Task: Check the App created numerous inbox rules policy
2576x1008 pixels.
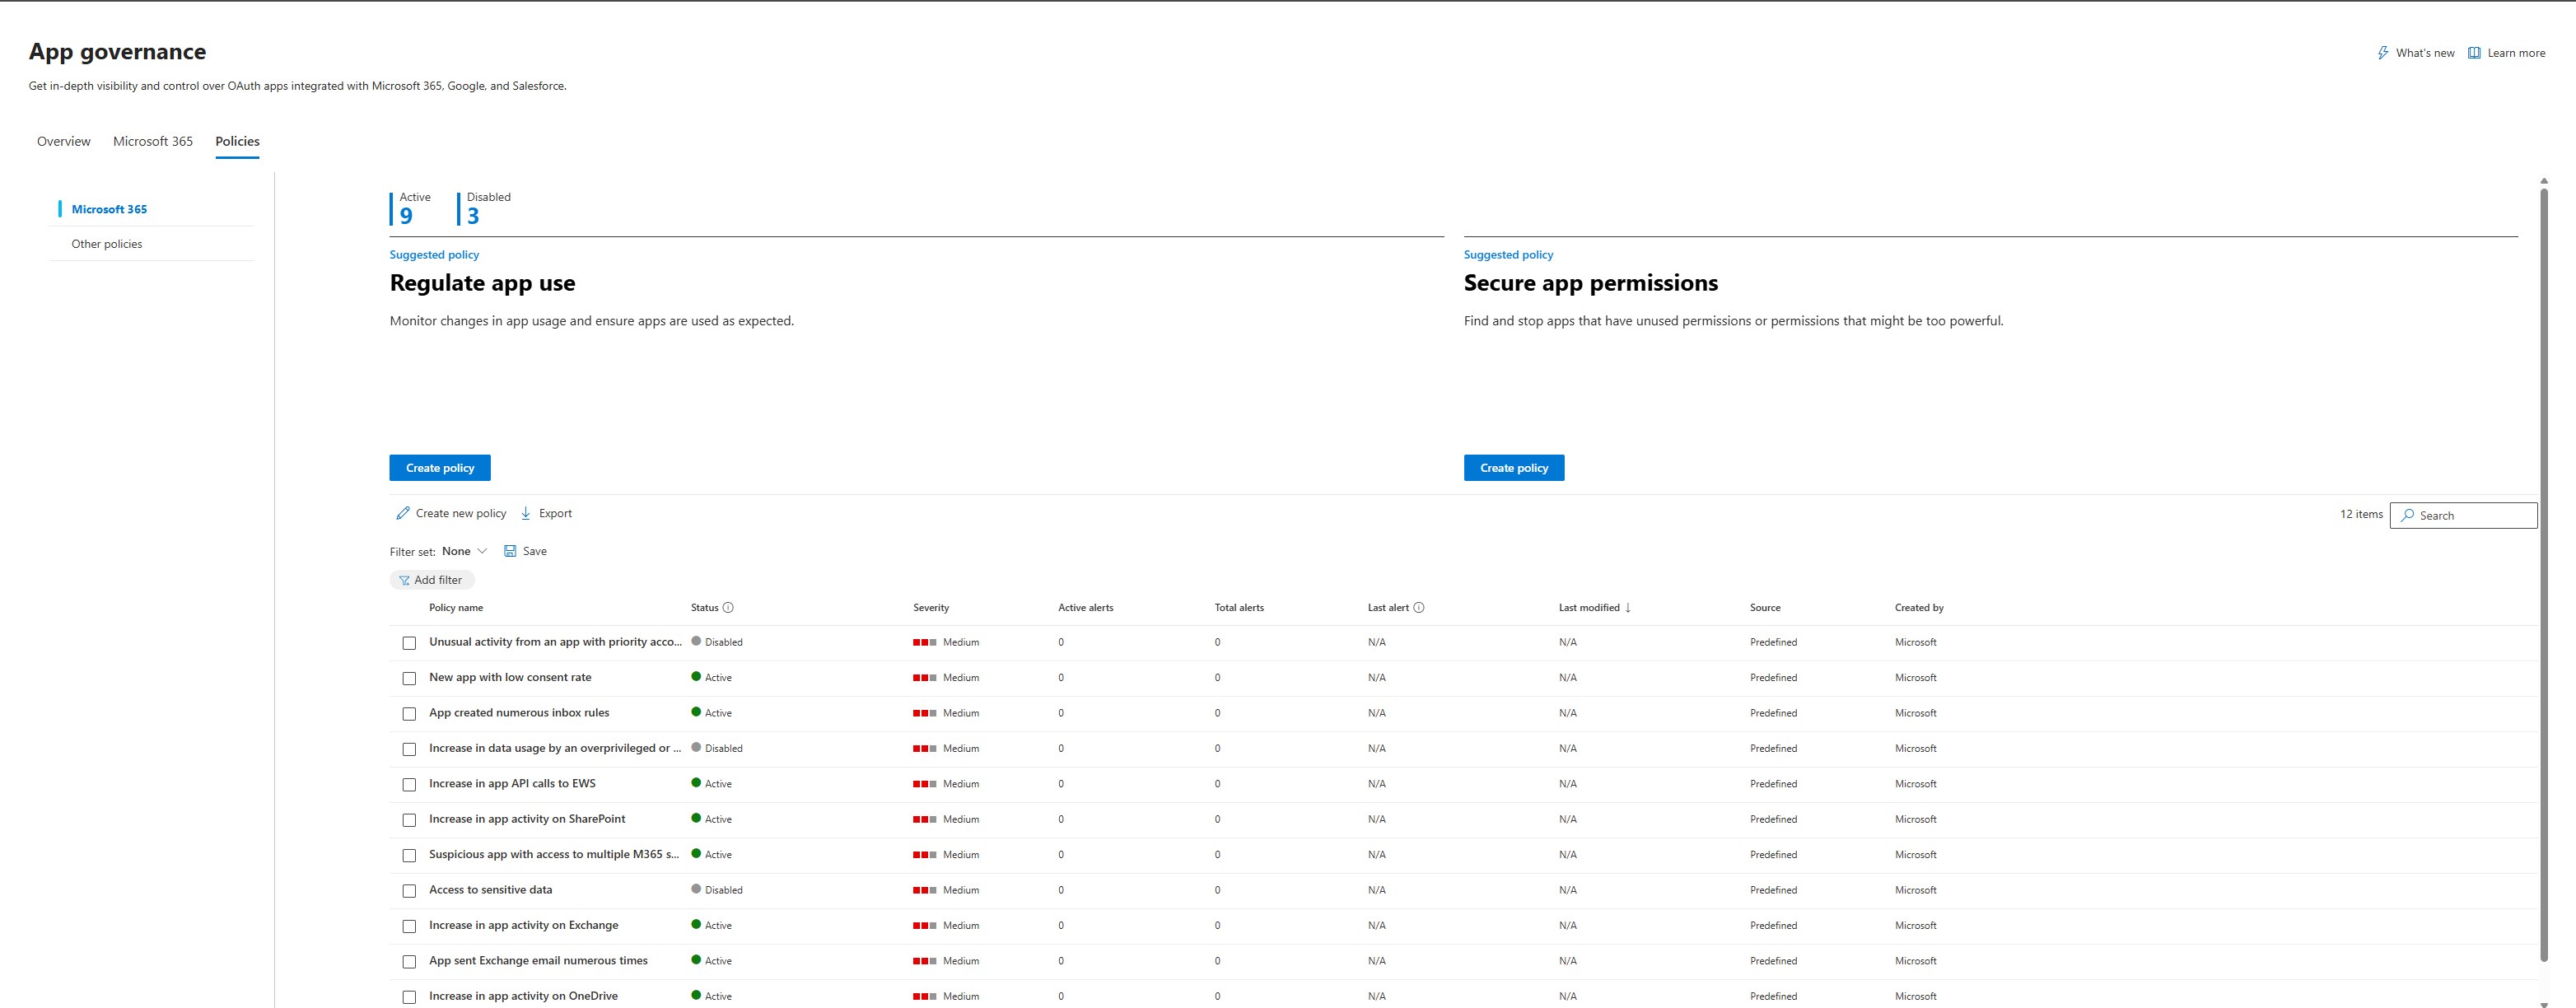Action: pos(409,713)
